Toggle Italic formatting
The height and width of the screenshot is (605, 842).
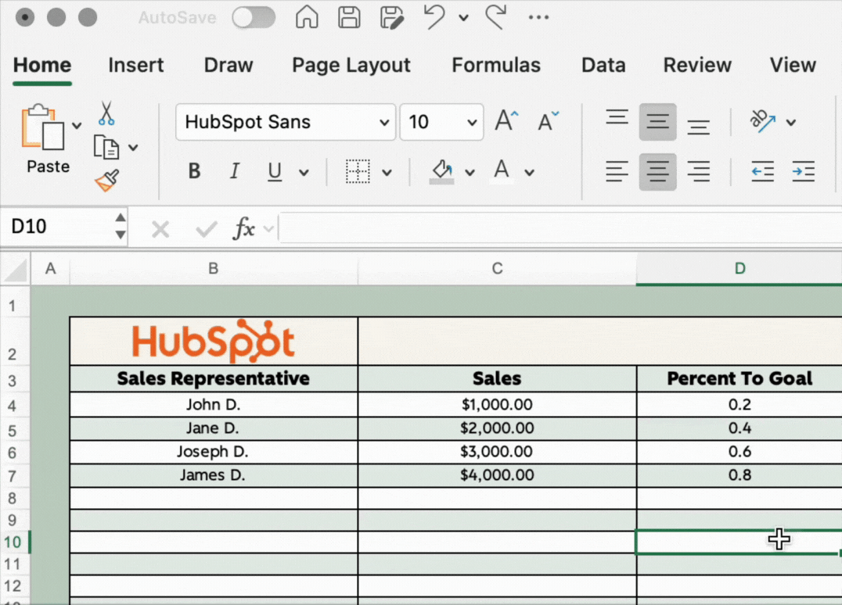[x=234, y=172]
